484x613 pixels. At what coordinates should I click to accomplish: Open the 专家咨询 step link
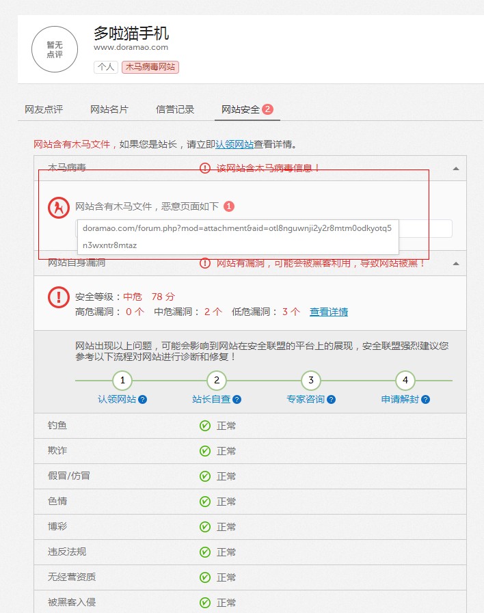(x=306, y=399)
